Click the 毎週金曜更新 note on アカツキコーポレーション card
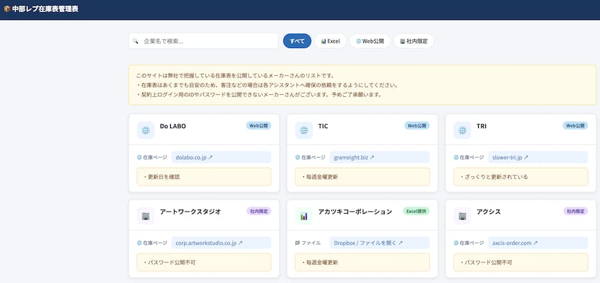 [363, 262]
